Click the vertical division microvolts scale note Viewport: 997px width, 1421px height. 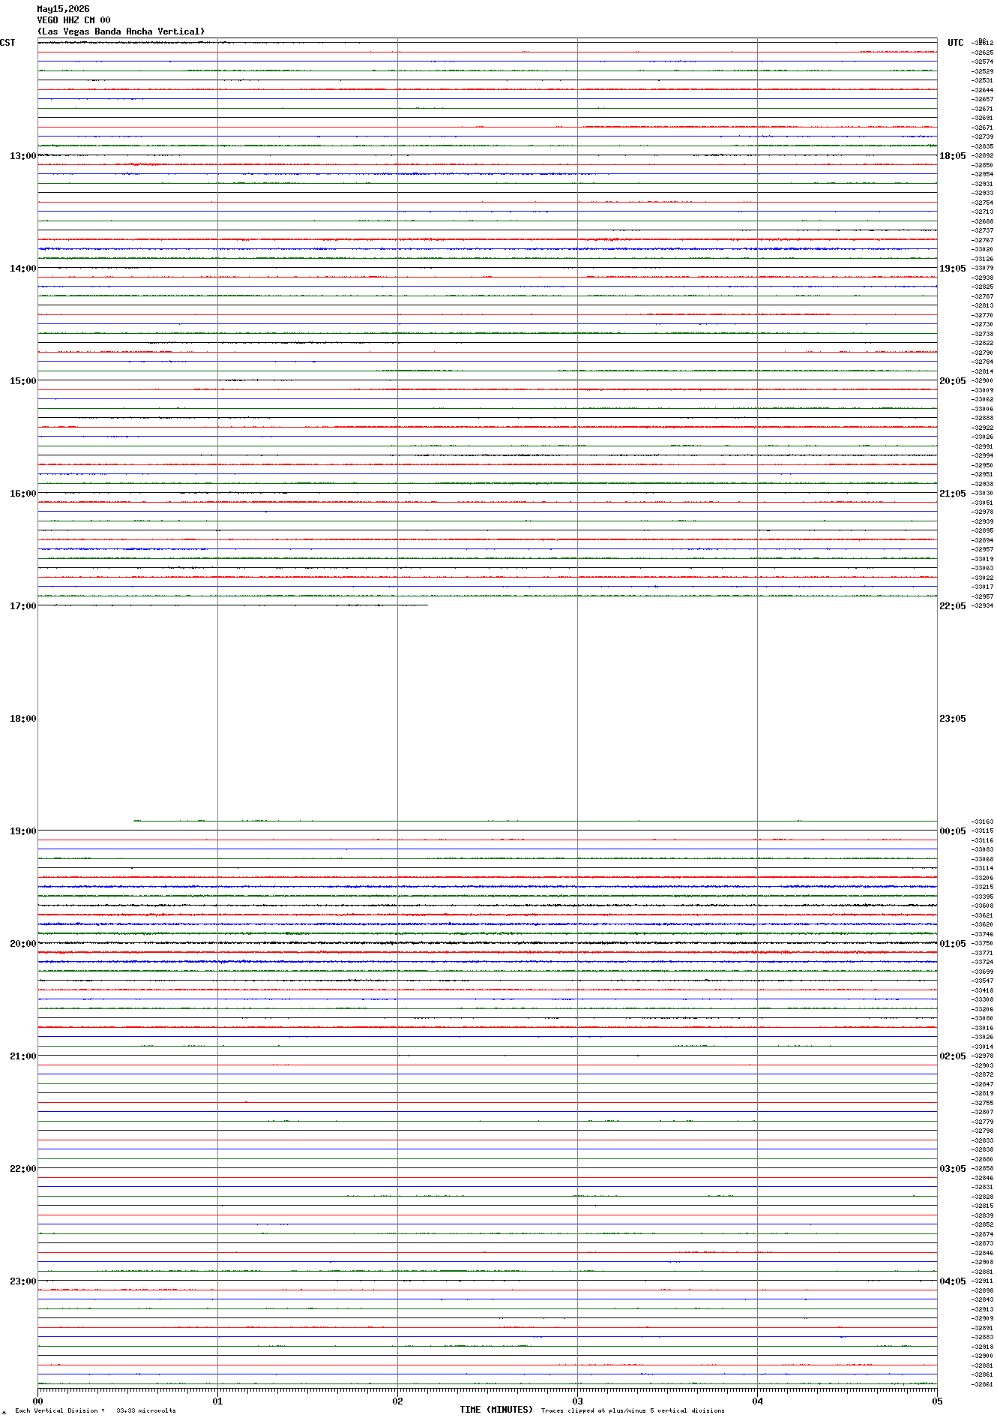pyautogui.click(x=95, y=1411)
